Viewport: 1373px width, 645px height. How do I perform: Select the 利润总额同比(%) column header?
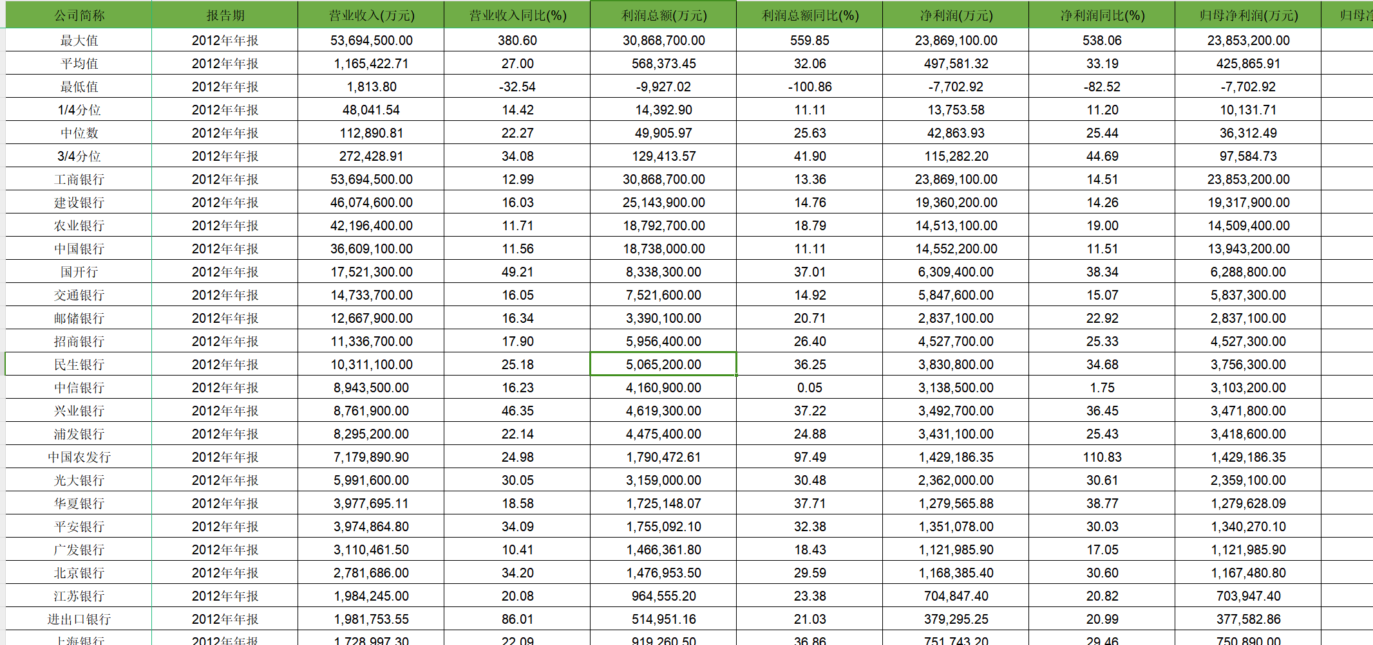[x=810, y=15]
